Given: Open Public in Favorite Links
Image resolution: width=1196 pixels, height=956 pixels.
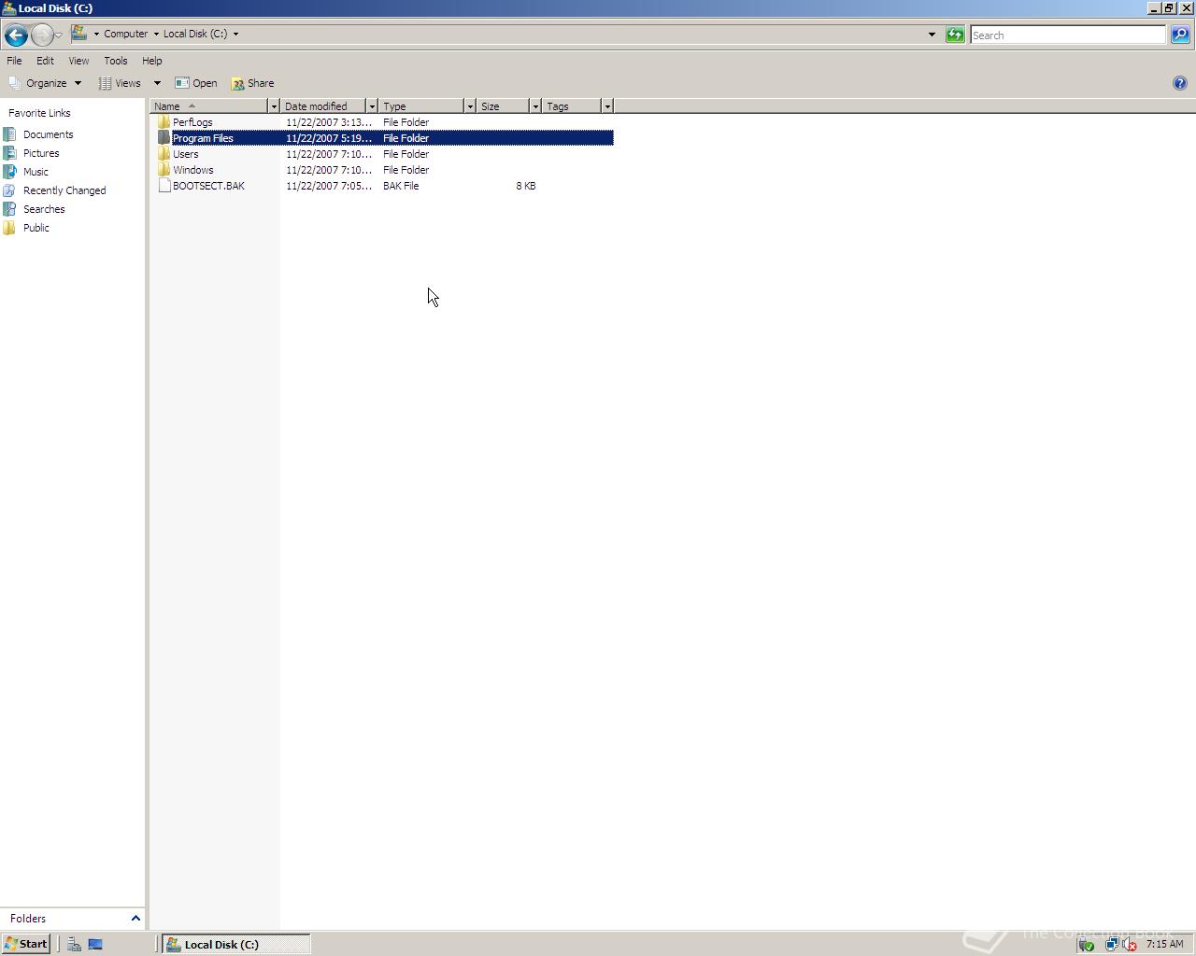Looking at the screenshot, I should coord(36,228).
